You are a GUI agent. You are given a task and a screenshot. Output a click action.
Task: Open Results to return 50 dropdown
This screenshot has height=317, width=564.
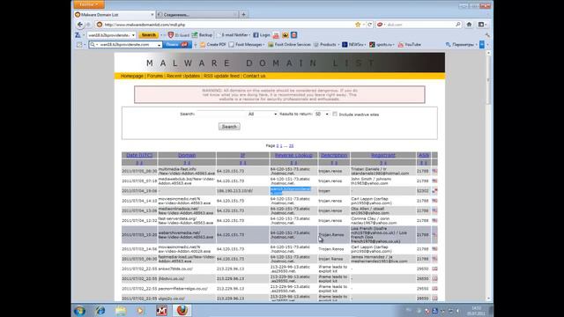tap(322, 114)
